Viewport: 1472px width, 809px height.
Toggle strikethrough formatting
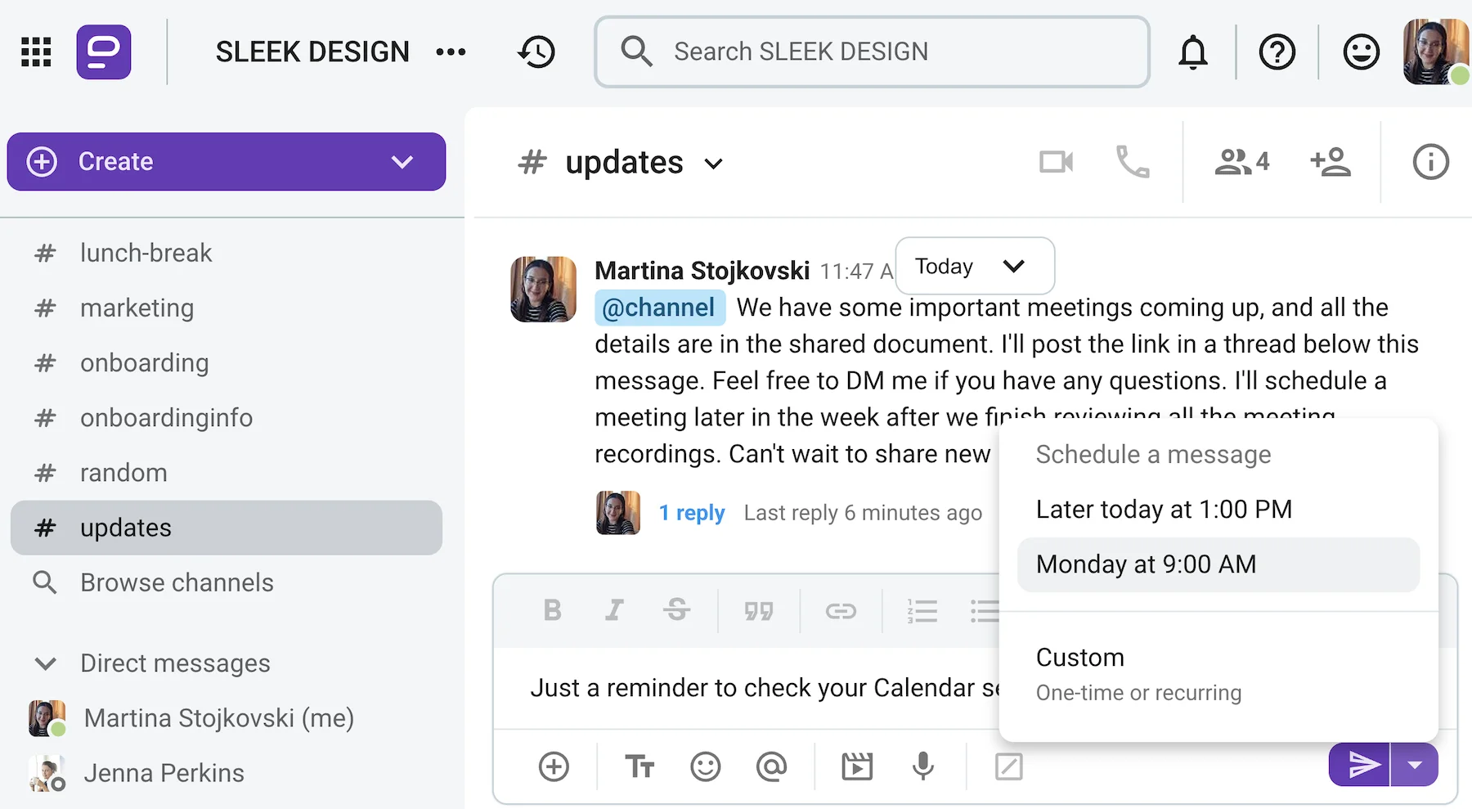[676, 610]
